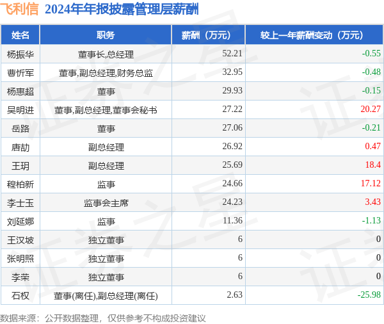Click the 职务 column header
This screenshot has height=324, width=384.
click(x=106, y=35)
